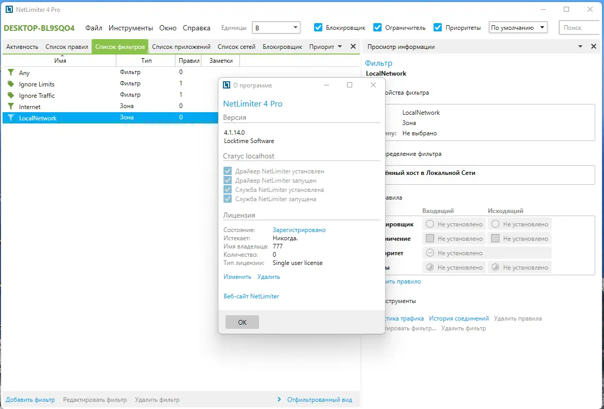Click Драйвер NetLimiter установлен checkbox

[x=228, y=171]
